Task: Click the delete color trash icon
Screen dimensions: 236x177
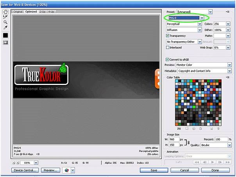Action: point(218,128)
